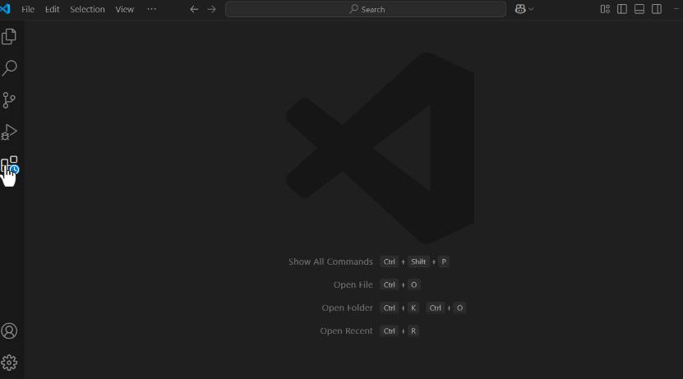Open the Edit menu
The height and width of the screenshot is (379, 683).
point(53,9)
